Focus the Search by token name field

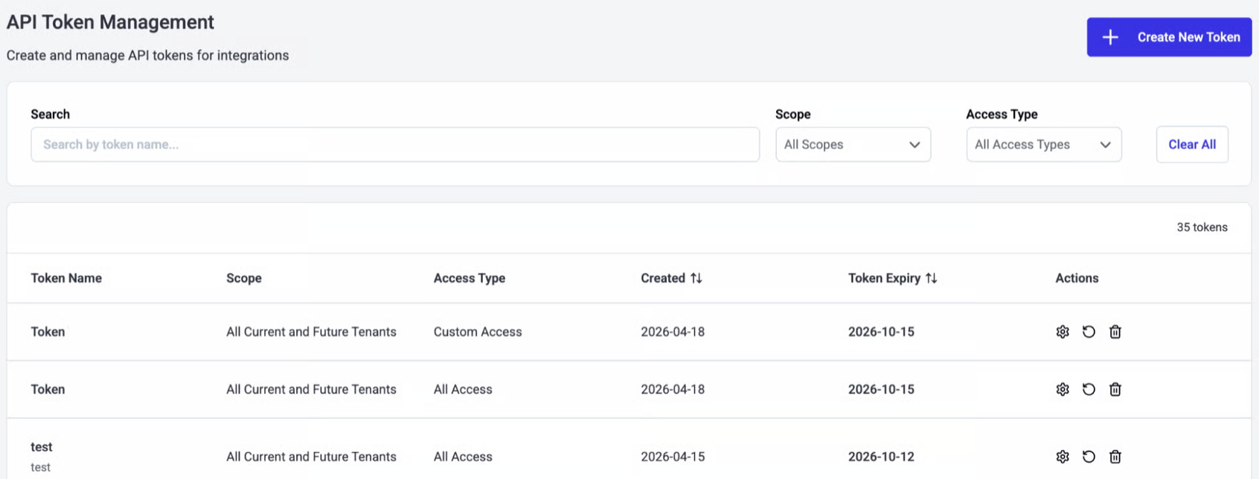(x=395, y=144)
